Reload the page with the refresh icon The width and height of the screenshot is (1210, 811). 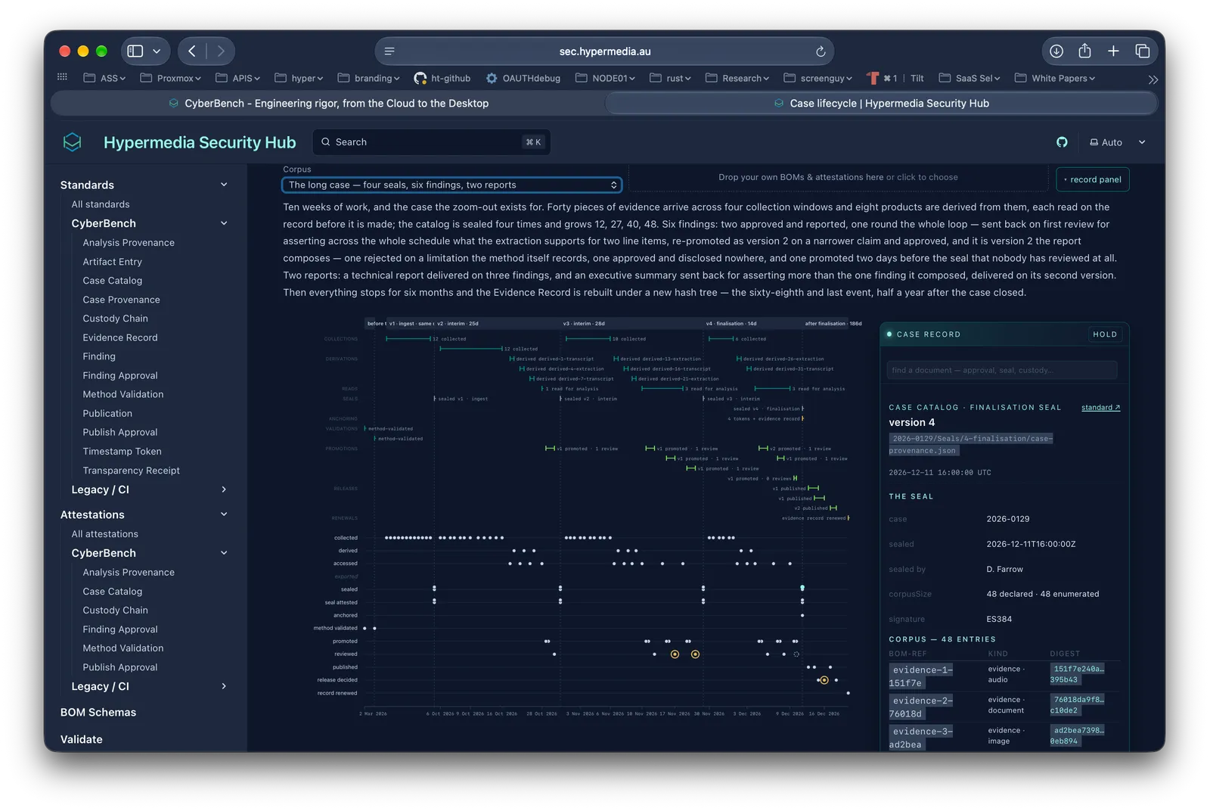tap(821, 51)
